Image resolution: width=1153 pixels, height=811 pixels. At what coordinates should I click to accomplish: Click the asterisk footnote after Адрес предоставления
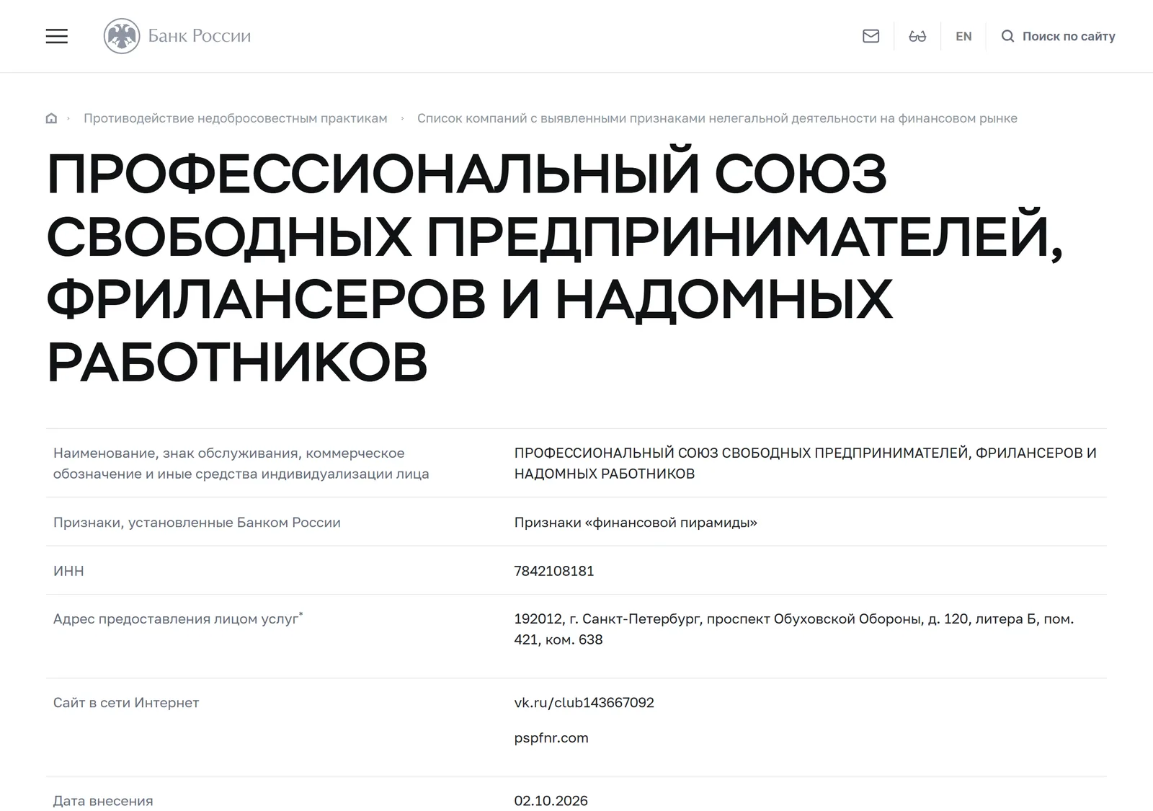pyautogui.click(x=301, y=614)
